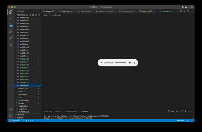Expand the static folder

tap(28, 91)
